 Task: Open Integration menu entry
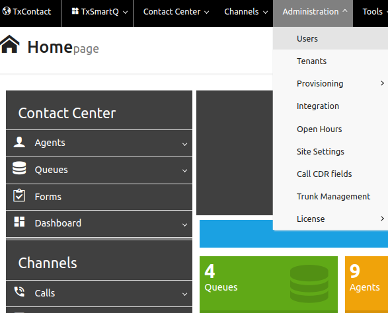(x=330, y=106)
